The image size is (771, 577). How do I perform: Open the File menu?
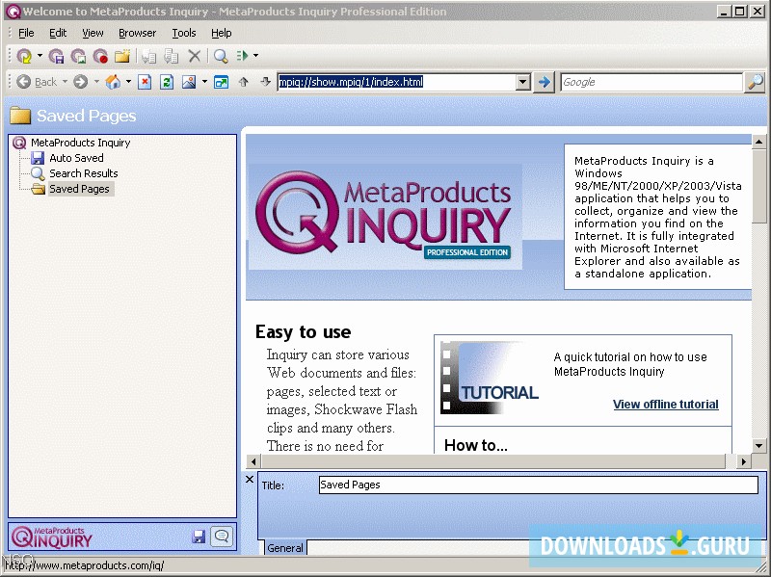click(x=26, y=33)
